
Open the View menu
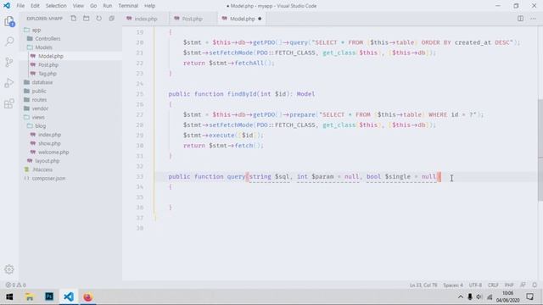(x=78, y=6)
